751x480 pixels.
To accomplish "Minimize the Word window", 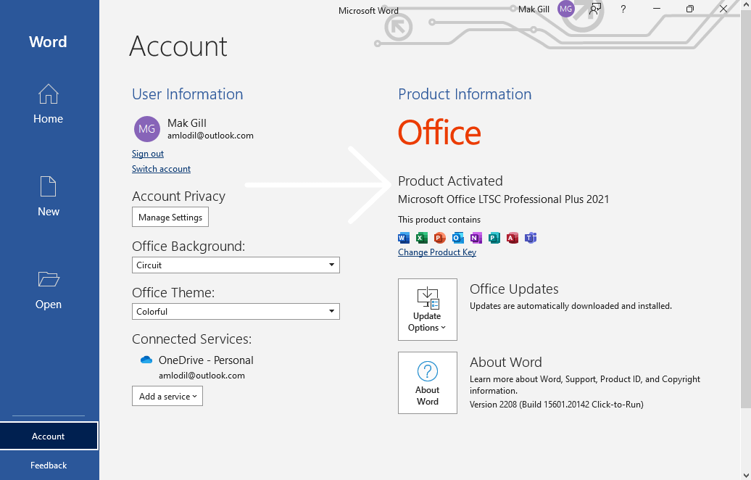I will click(x=657, y=9).
